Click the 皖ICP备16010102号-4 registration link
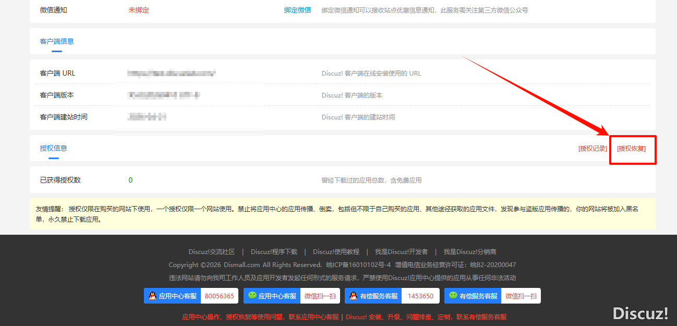Image resolution: width=677 pixels, height=326 pixels. pos(358,264)
